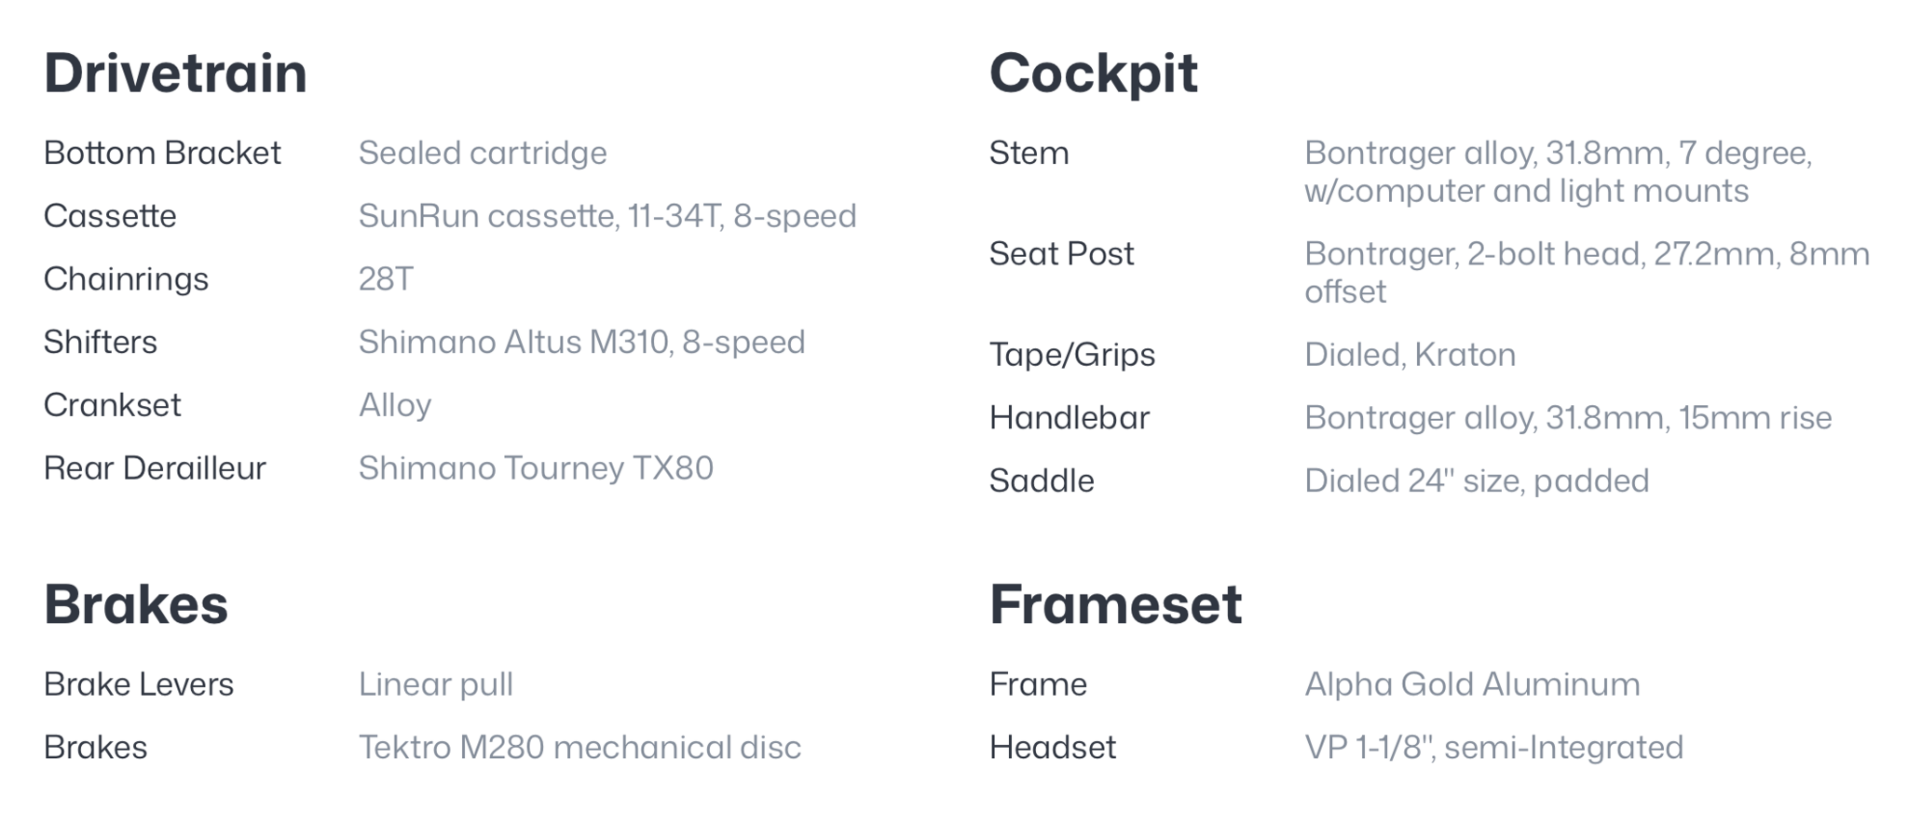Screen dimensions: 1908x825
Task: Click the Brake Levers label
Action: coord(139,684)
